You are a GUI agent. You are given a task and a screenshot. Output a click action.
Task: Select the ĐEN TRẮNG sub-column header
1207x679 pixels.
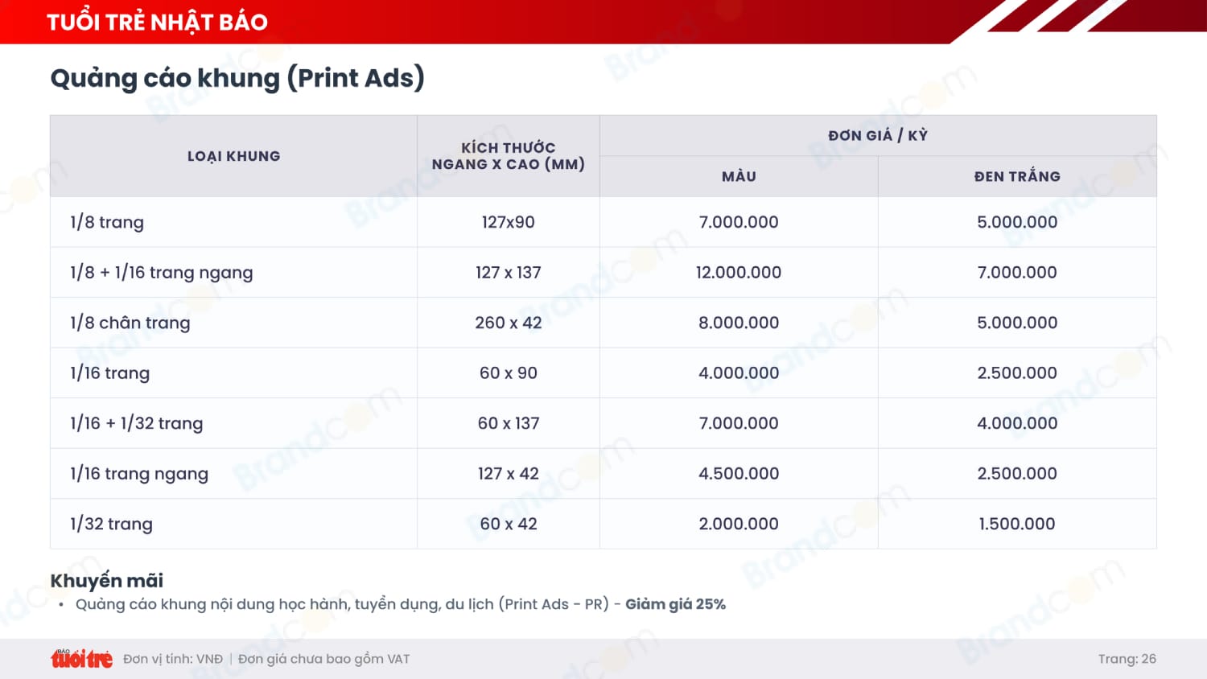click(1016, 176)
